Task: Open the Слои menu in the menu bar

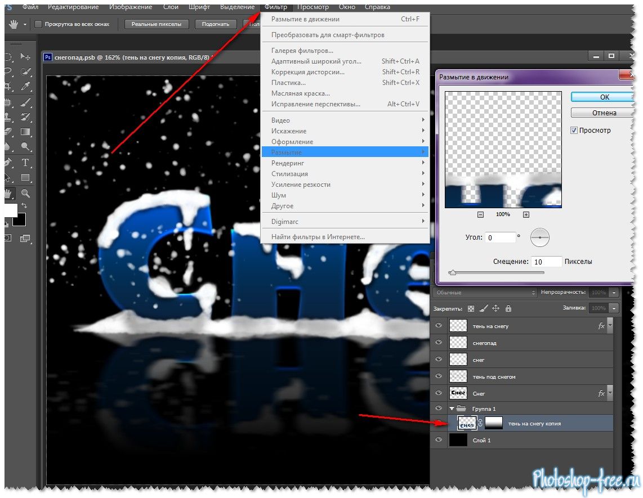Action: click(x=170, y=7)
